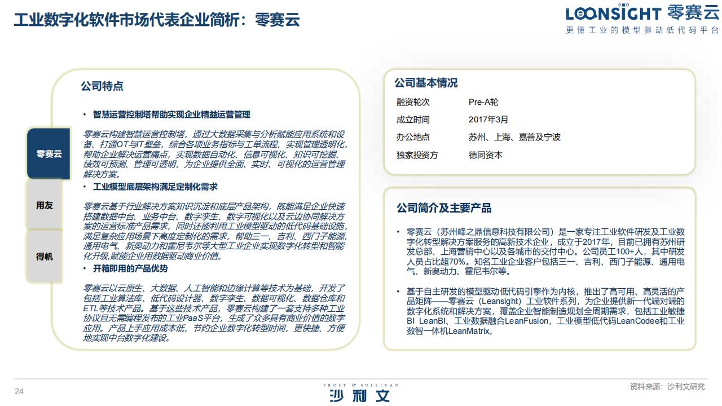Click the 办公地点 label
This screenshot has width=722, height=406.
click(x=413, y=137)
